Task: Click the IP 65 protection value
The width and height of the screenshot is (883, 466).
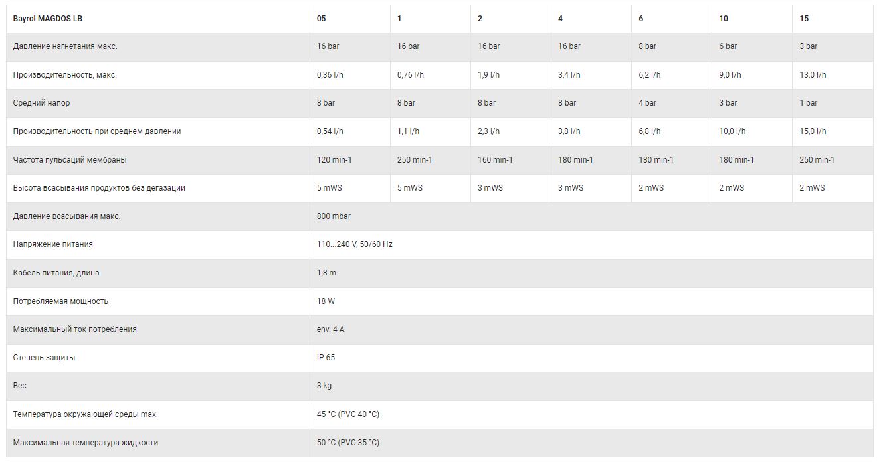Action: click(x=326, y=358)
